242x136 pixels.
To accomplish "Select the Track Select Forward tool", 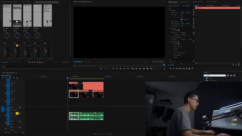I will (174, 69).
